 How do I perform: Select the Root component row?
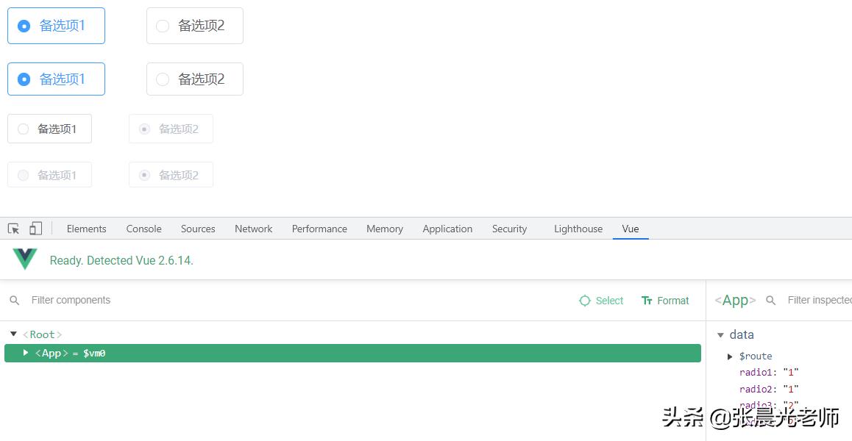(352, 334)
